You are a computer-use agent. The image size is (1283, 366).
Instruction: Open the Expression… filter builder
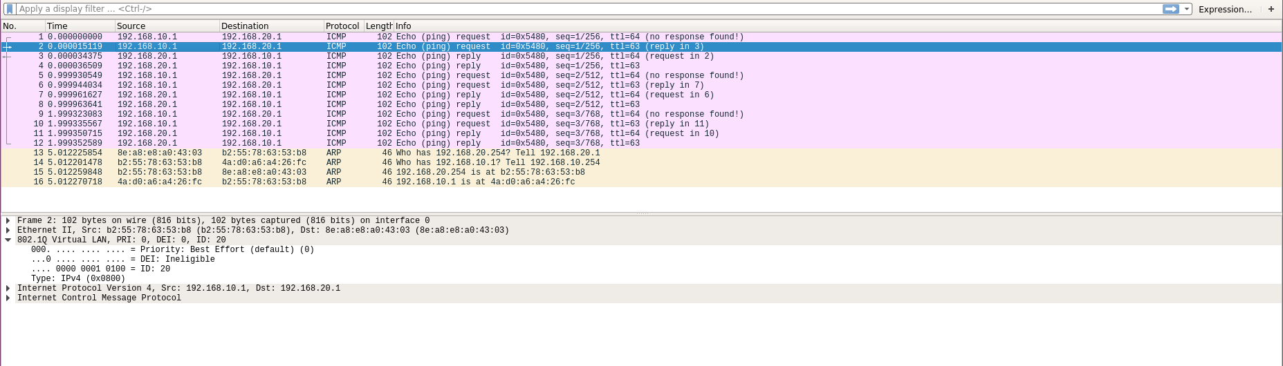click(1224, 9)
